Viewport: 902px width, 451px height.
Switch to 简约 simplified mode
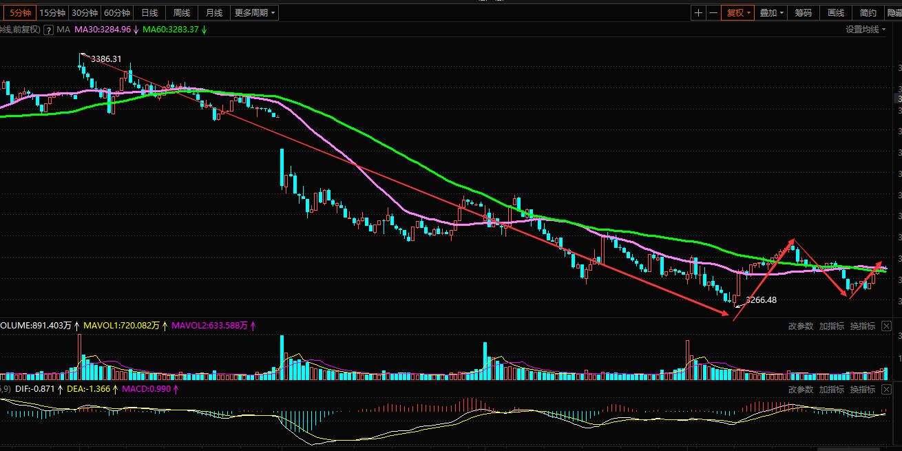868,12
